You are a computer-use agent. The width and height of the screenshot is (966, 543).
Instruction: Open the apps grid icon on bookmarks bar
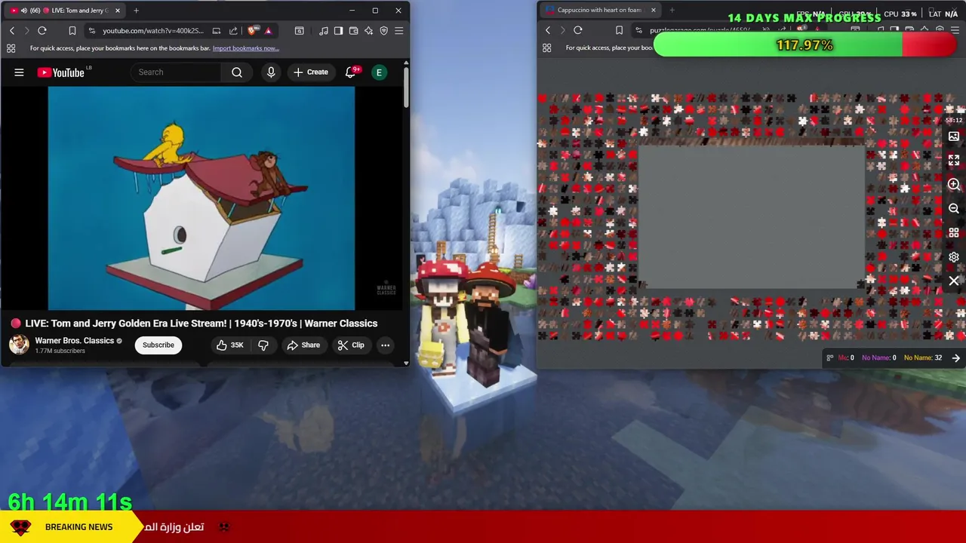pos(11,48)
